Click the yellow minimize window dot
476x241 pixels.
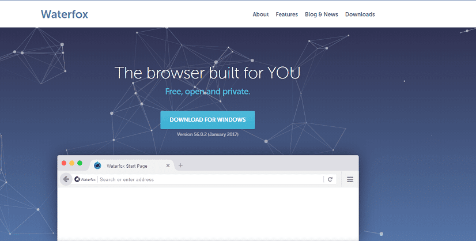coord(72,163)
